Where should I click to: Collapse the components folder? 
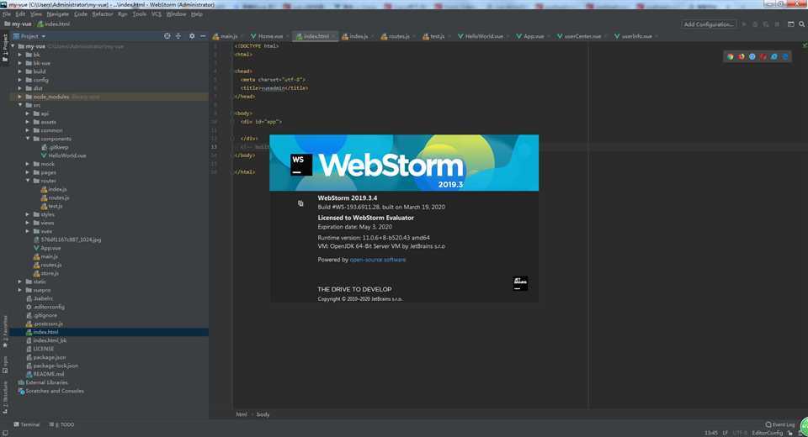(28, 139)
